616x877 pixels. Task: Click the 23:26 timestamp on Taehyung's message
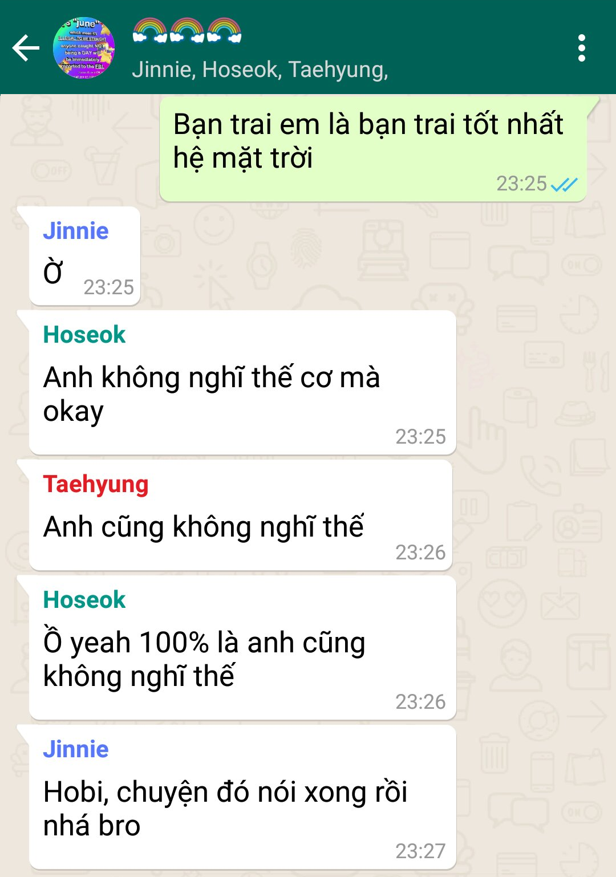click(x=420, y=552)
